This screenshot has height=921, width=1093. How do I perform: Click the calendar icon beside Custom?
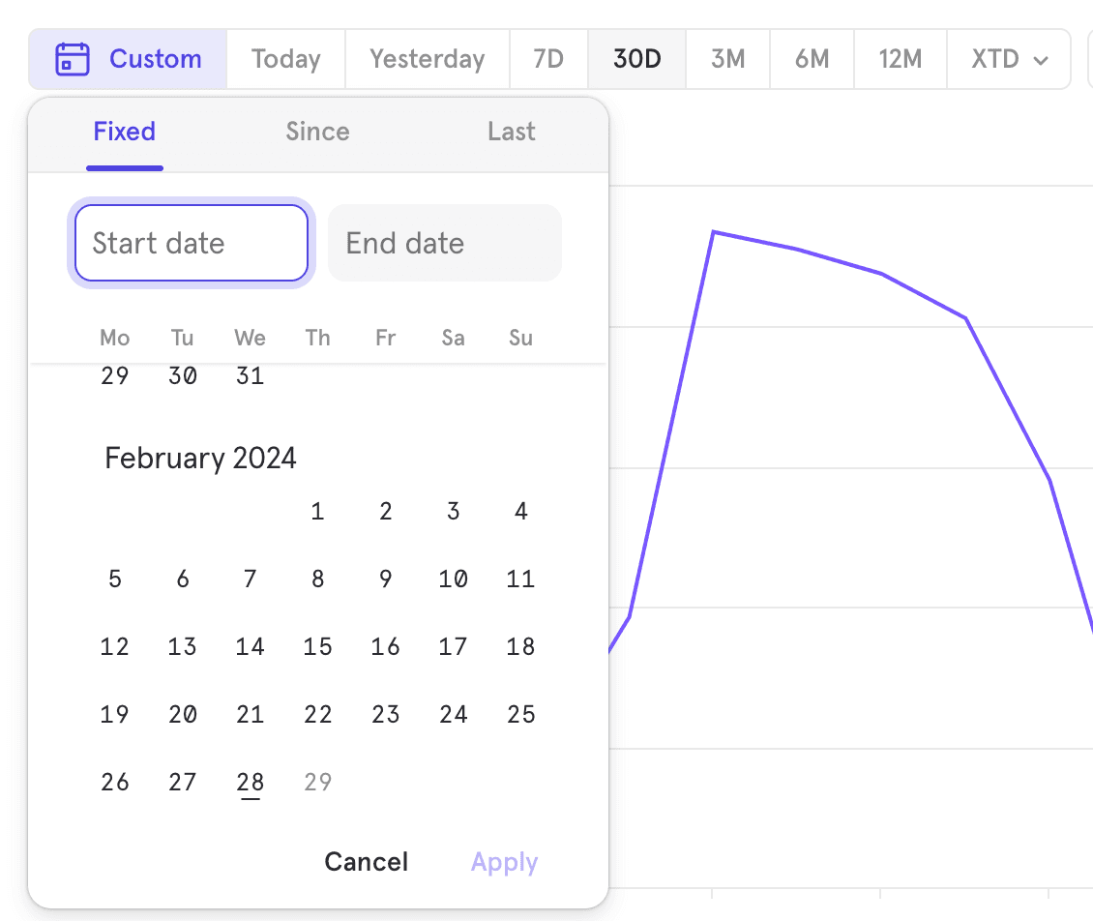click(x=72, y=59)
